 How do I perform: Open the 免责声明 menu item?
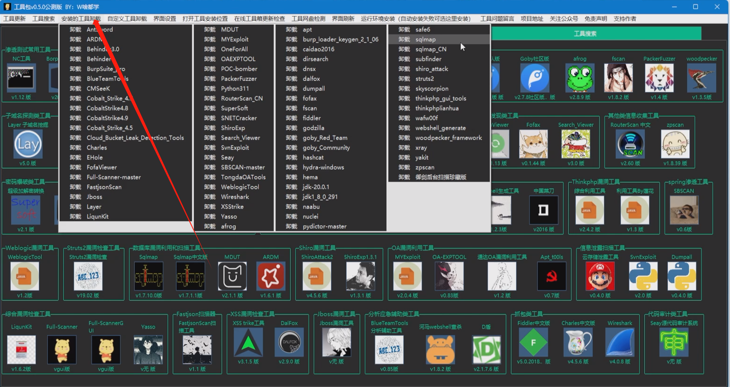click(595, 19)
